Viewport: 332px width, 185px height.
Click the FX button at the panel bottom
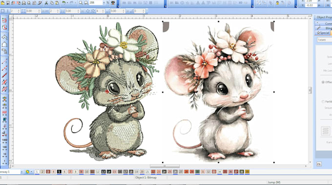(x=319, y=164)
